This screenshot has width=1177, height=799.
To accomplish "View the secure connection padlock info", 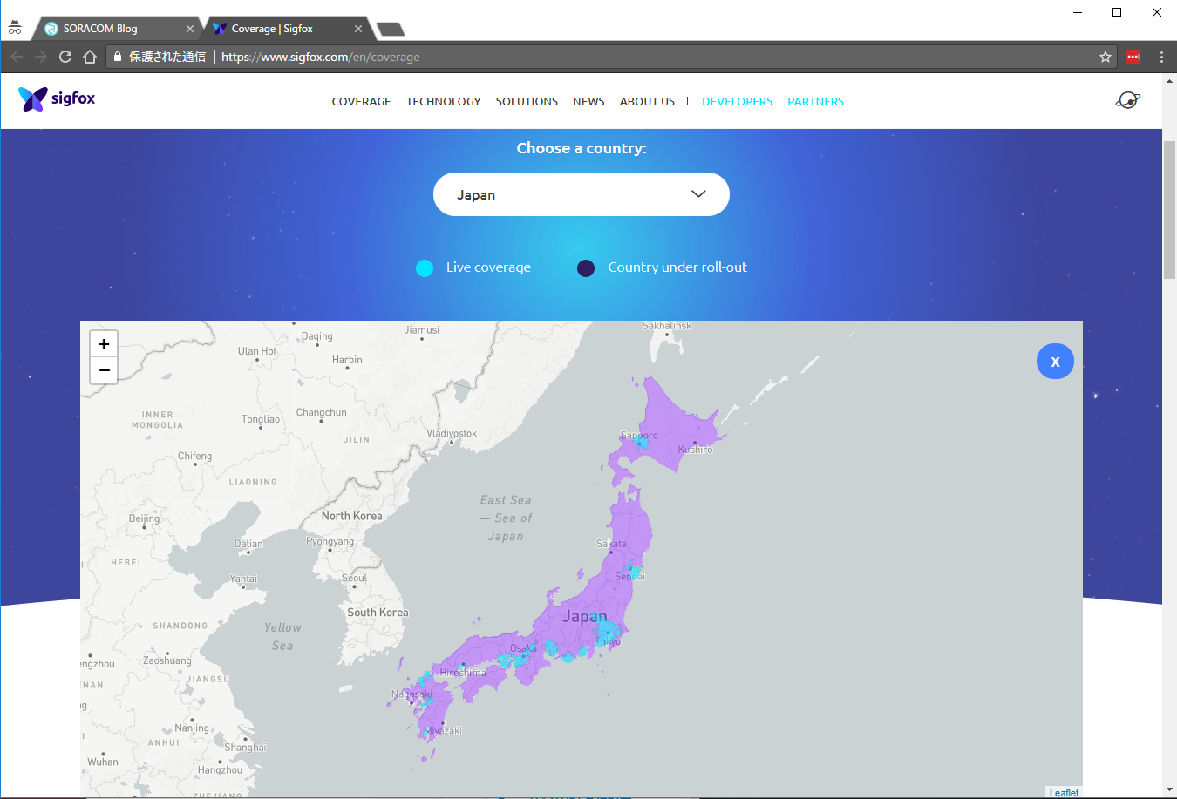I will click(x=118, y=57).
